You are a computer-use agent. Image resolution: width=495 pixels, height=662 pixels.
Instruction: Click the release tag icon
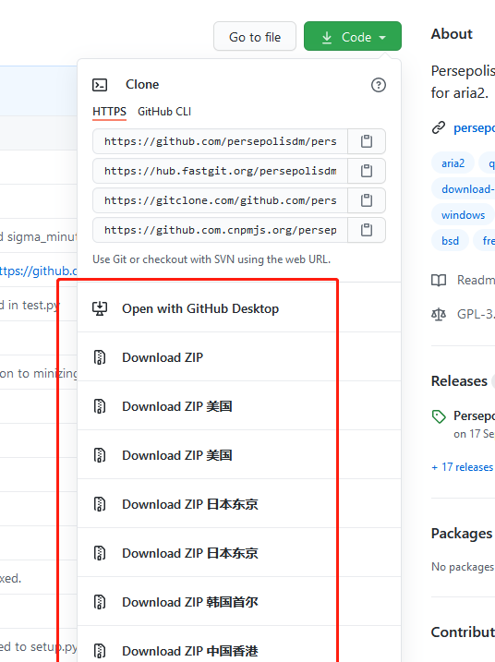pos(439,416)
